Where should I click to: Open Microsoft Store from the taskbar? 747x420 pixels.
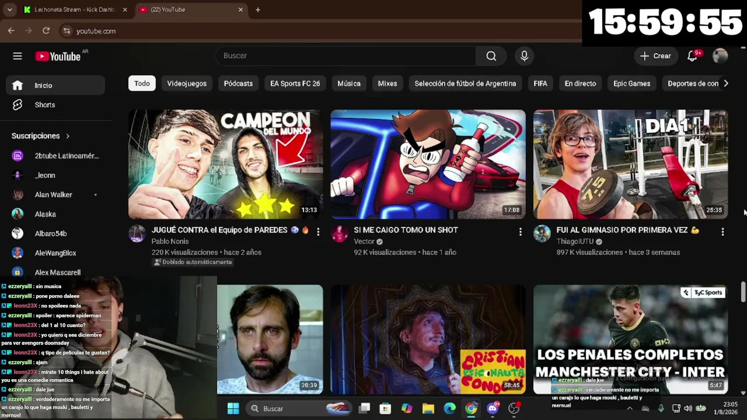[x=385, y=408]
